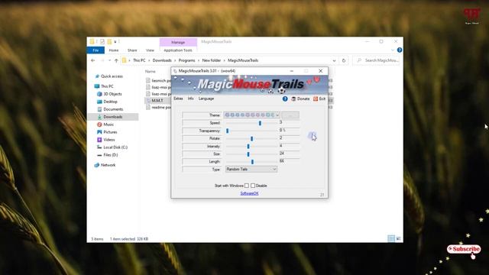Click MagicMouseTrails in the address breadcrumb
Image resolution: width=489 pixels, height=275 pixels.
(x=243, y=60)
